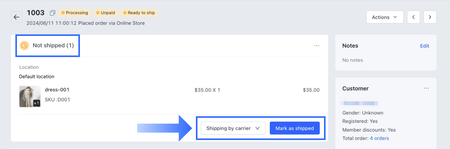Edit the order notes

424,46
